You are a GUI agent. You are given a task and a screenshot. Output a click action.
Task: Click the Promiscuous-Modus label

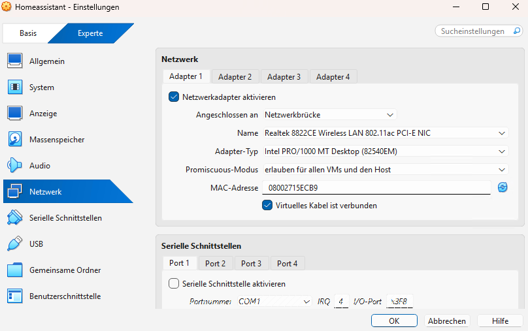(222, 170)
